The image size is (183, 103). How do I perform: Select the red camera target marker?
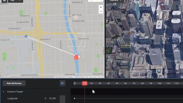pos(76,17)
